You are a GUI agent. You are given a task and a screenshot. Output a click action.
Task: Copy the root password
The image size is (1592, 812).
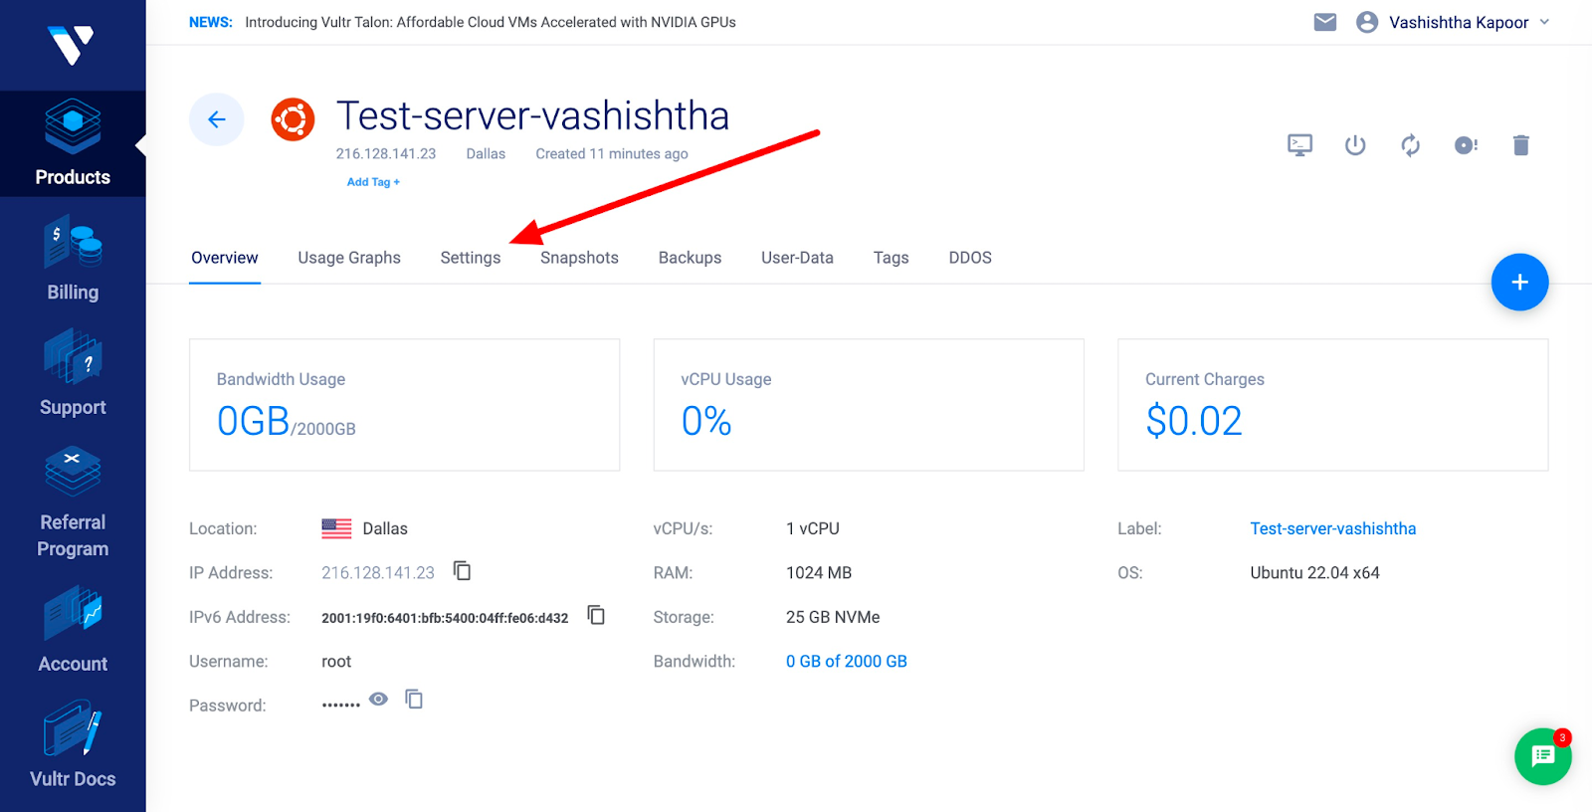pyautogui.click(x=414, y=700)
